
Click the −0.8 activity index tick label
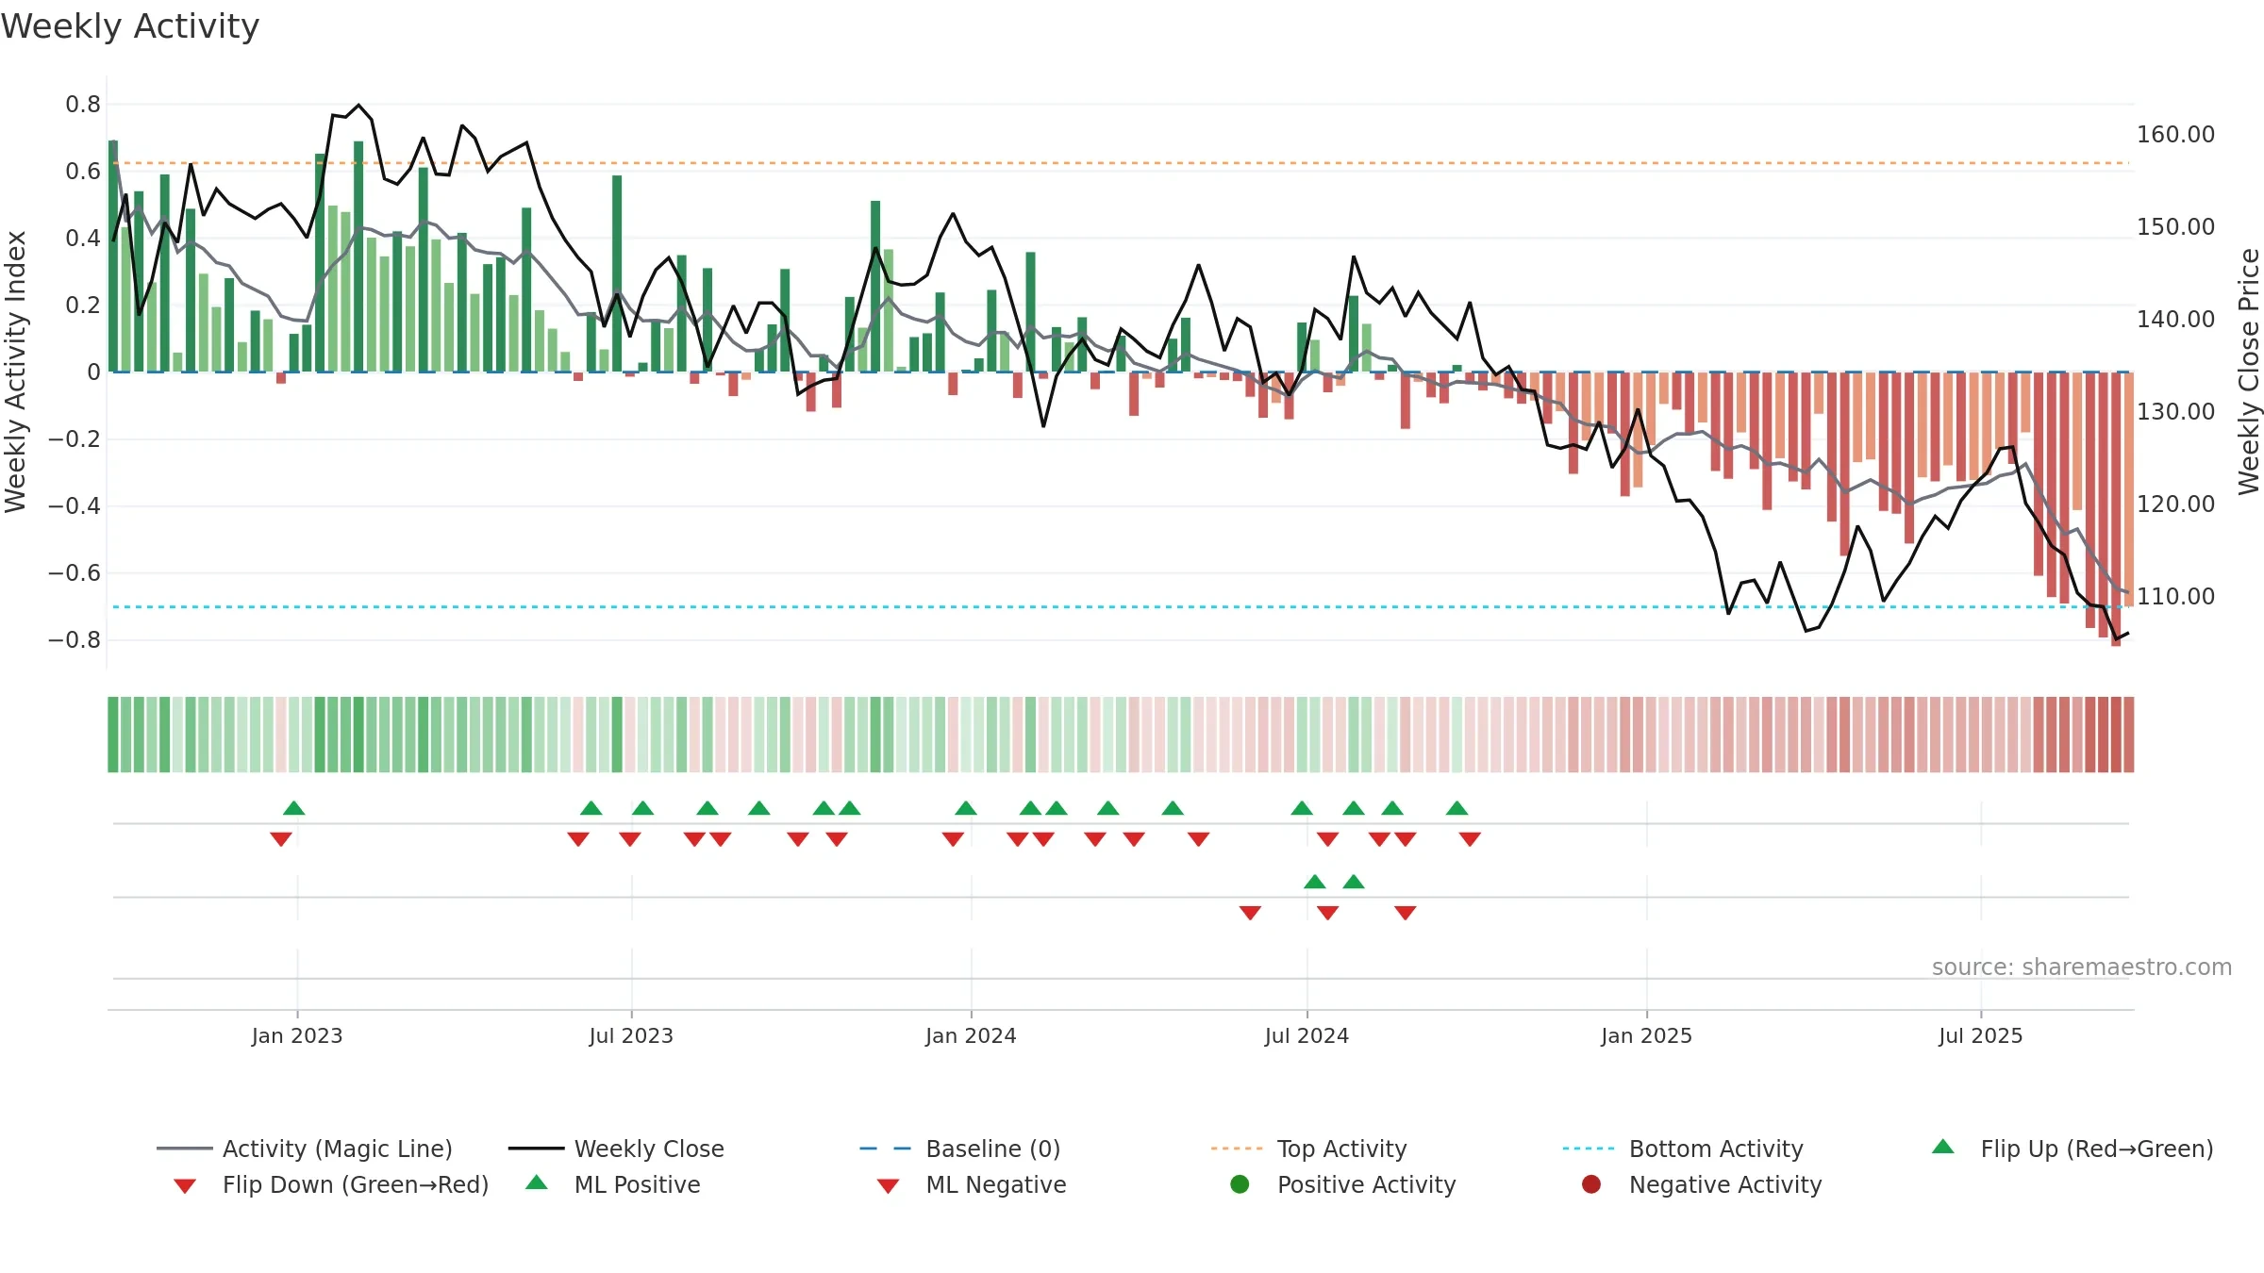[75, 640]
